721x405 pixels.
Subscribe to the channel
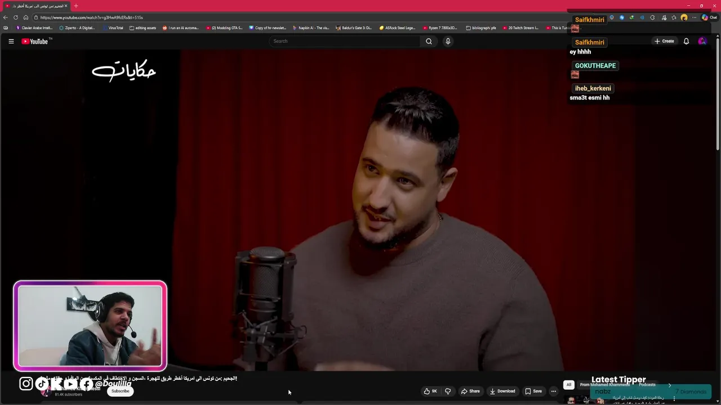120,391
